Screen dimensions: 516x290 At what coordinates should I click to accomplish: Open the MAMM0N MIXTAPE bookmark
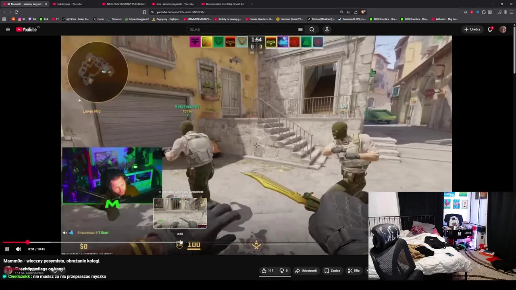tap(197, 19)
